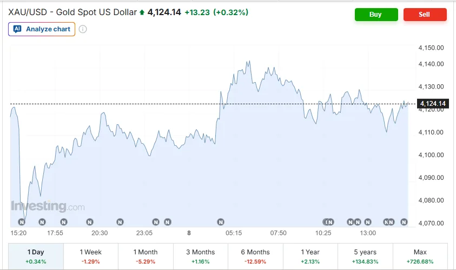Screen dimensions: 456x270
Task: Click the 4,130.00 axis label
Action: (x=431, y=86)
